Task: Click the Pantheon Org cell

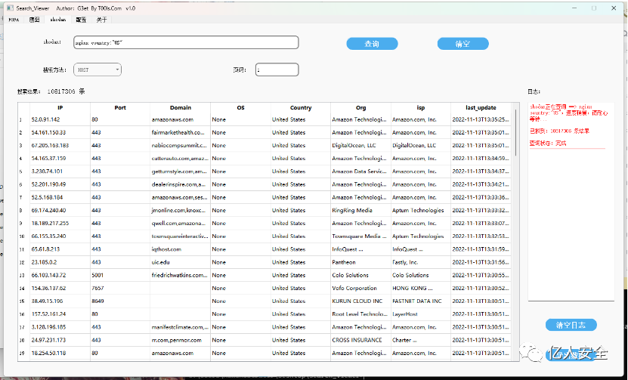Action: tap(360, 262)
